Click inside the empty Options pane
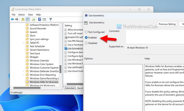 (113, 88)
